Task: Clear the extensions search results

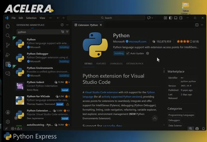Action: pos(63,32)
